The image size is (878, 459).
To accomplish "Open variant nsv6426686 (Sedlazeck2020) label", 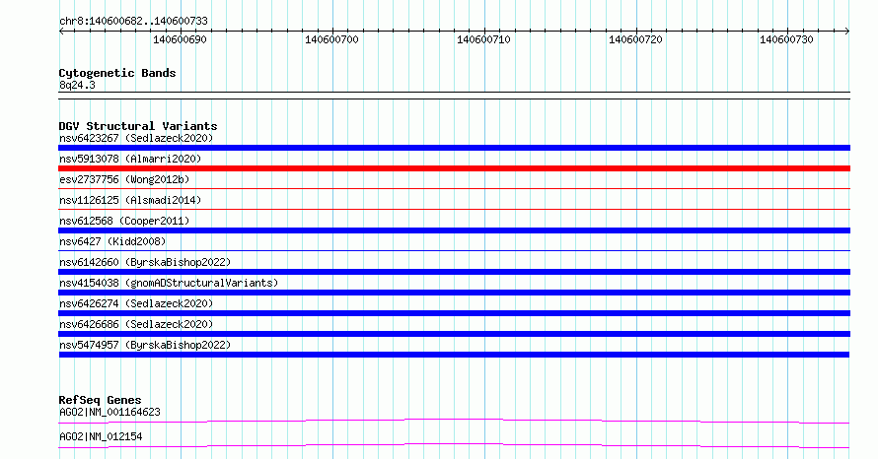I will pyautogui.click(x=136, y=324).
